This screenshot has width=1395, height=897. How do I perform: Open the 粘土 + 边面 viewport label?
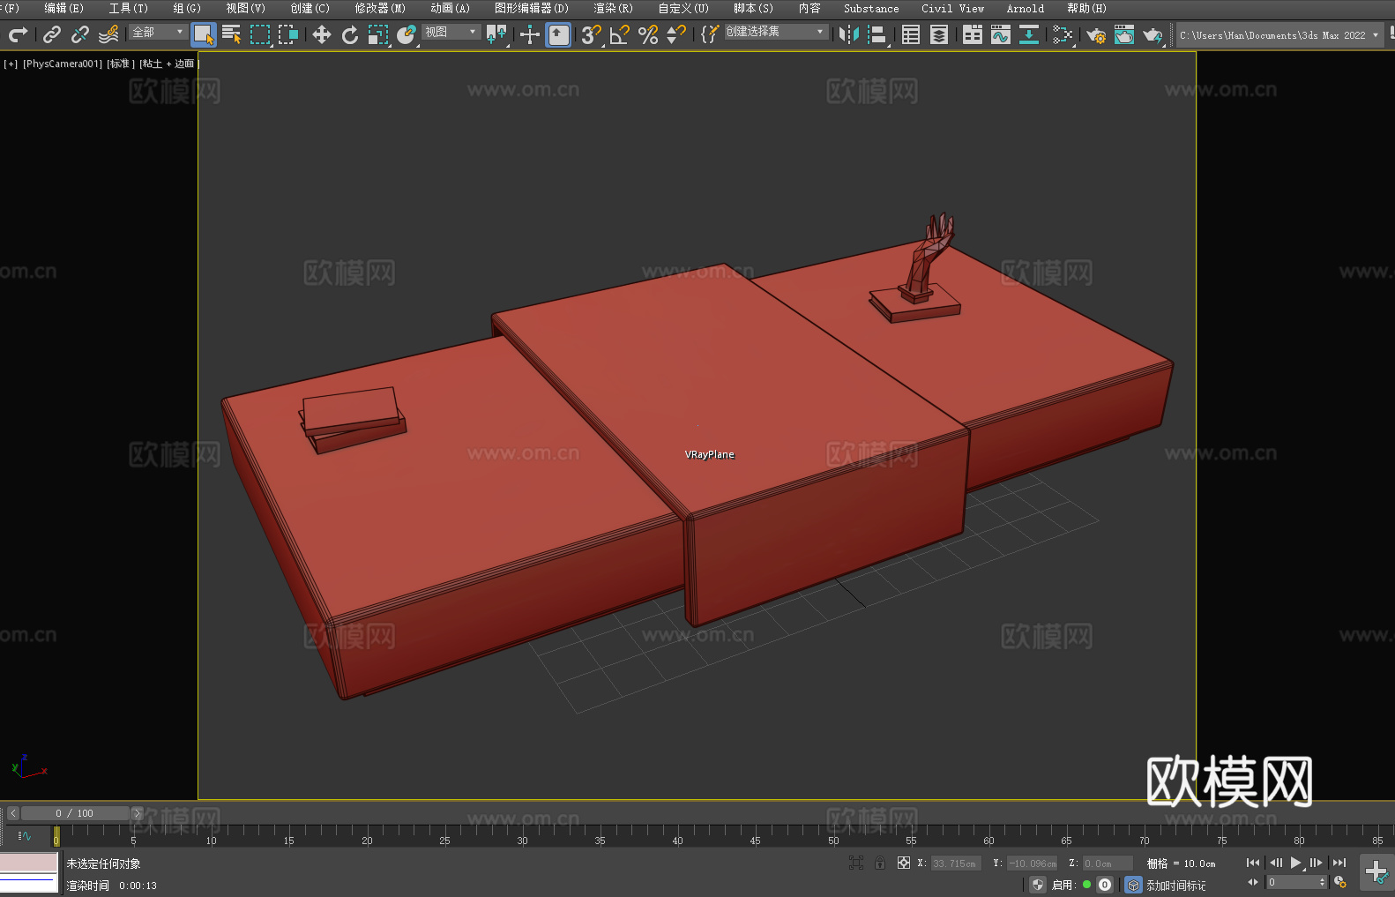(168, 64)
